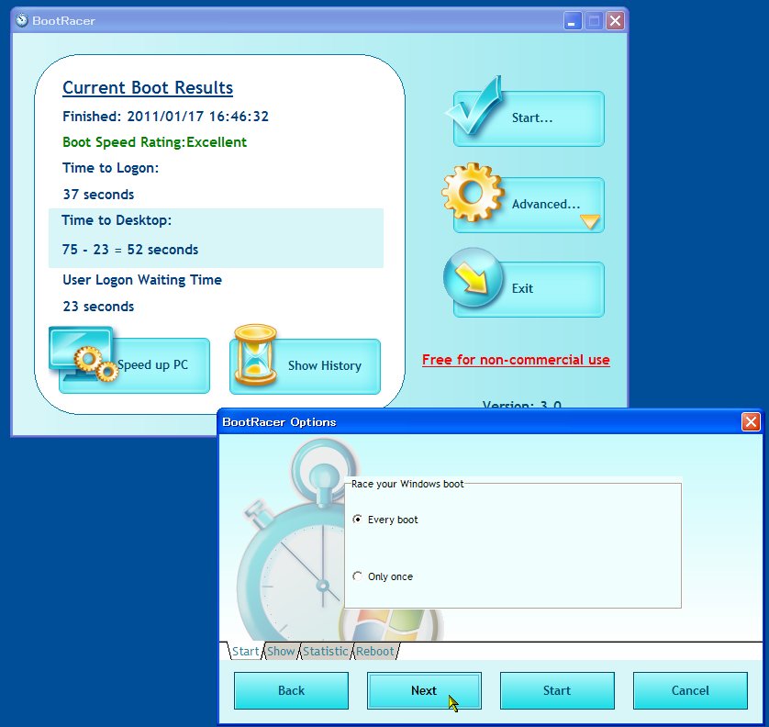
Task: Click the Exit arrow icon
Action: [x=471, y=277]
